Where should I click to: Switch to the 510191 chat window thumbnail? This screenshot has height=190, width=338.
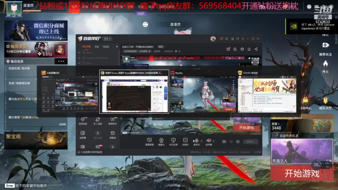tap(267, 92)
